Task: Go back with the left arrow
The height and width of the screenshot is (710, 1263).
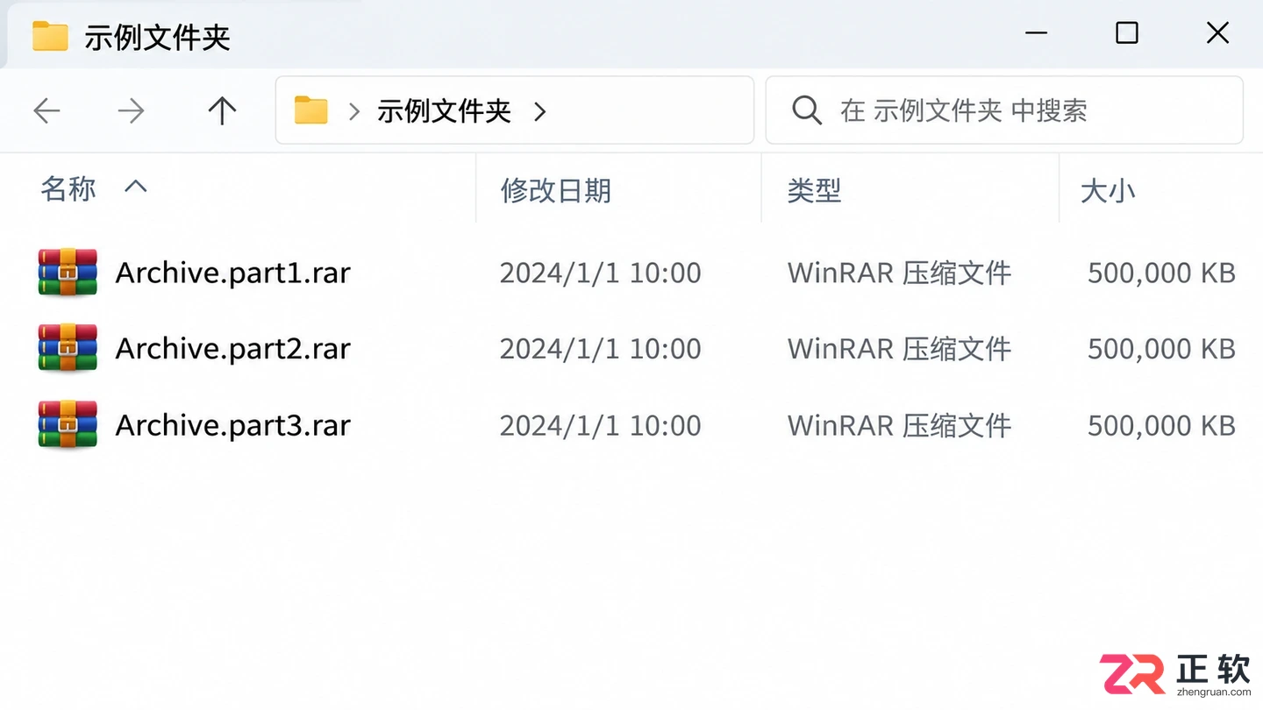Action: coord(46,110)
